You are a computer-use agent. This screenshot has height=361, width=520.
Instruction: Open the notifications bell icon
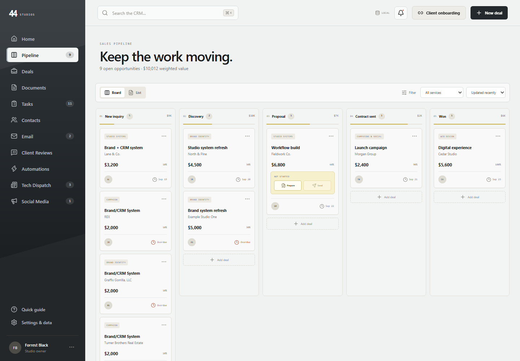pyautogui.click(x=401, y=13)
